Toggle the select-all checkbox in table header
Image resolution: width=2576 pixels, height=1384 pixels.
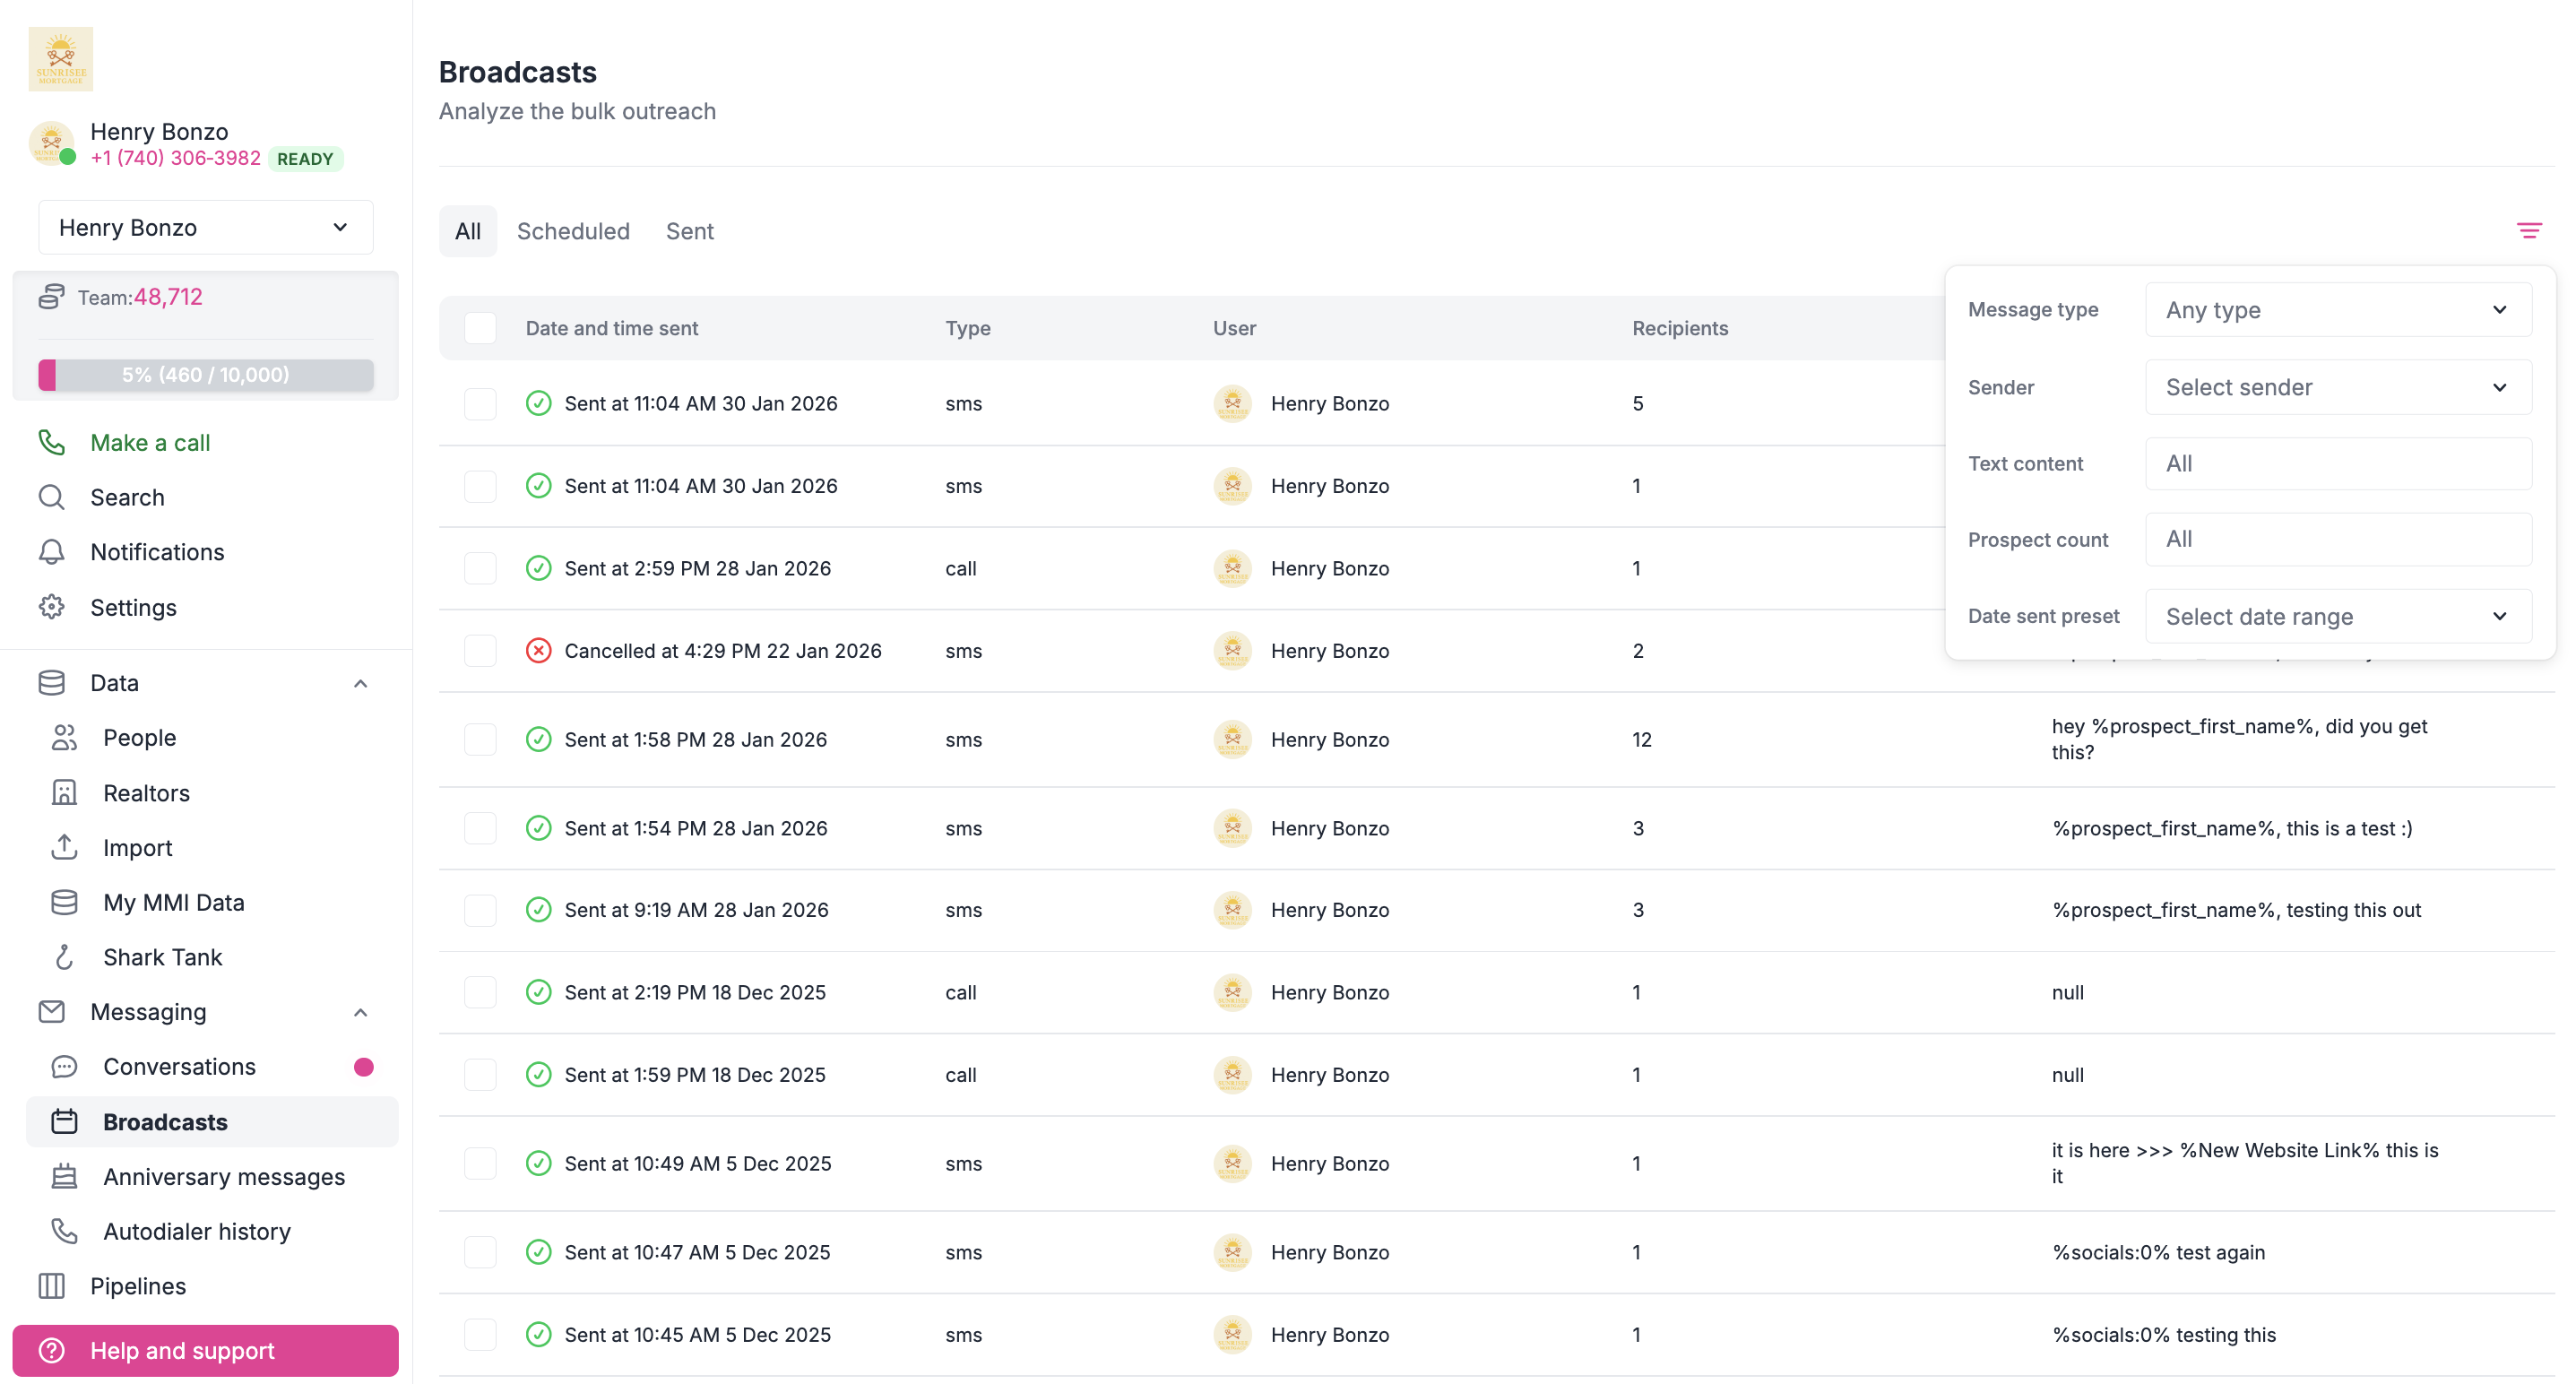click(x=480, y=328)
